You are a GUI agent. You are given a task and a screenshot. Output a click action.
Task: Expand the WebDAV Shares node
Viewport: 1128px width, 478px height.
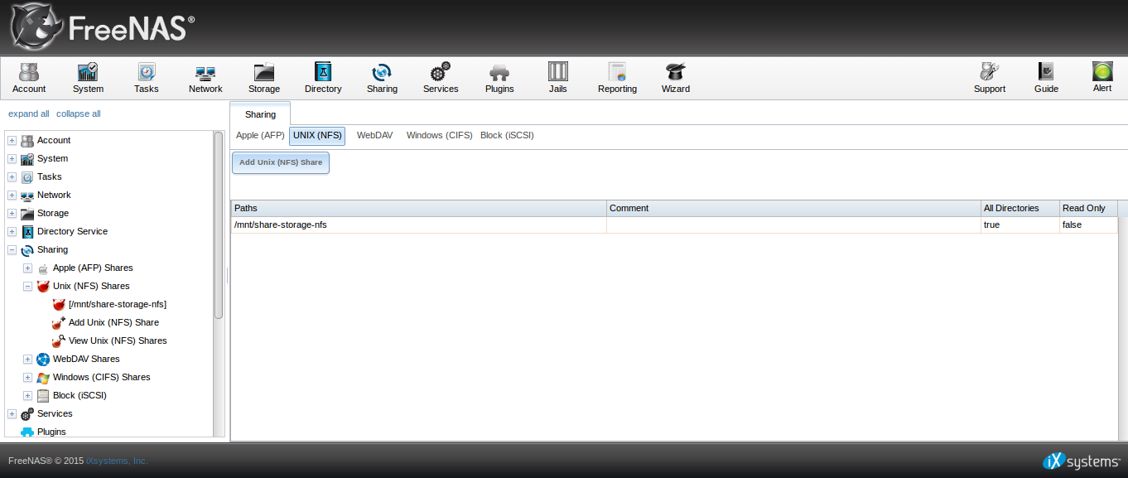27,359
